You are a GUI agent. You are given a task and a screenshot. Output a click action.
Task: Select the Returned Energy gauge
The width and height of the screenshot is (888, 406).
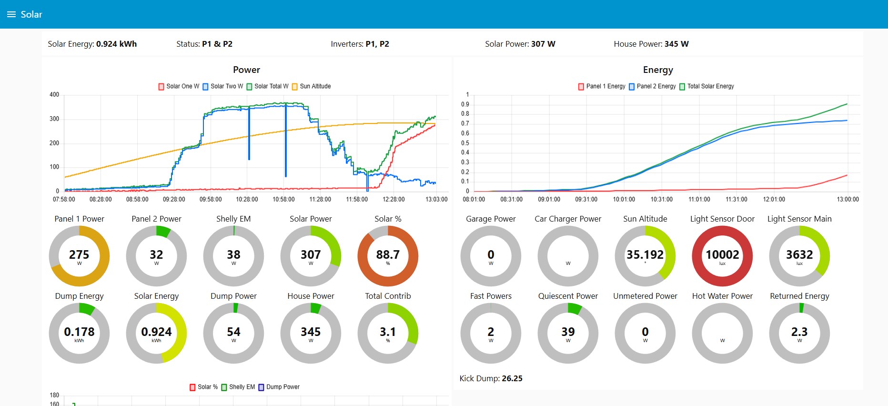pos(799,333)
